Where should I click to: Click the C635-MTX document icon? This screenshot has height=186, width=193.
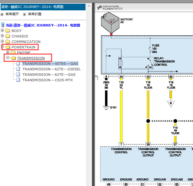(18, 80)
